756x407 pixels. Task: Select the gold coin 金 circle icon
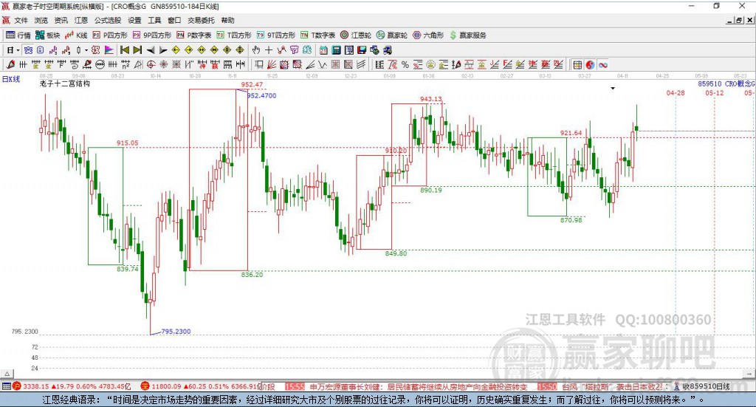(x=430, y=64)
